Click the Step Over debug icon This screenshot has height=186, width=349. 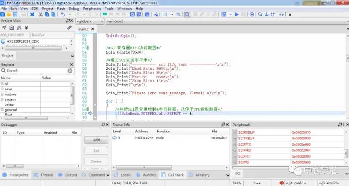260,14
